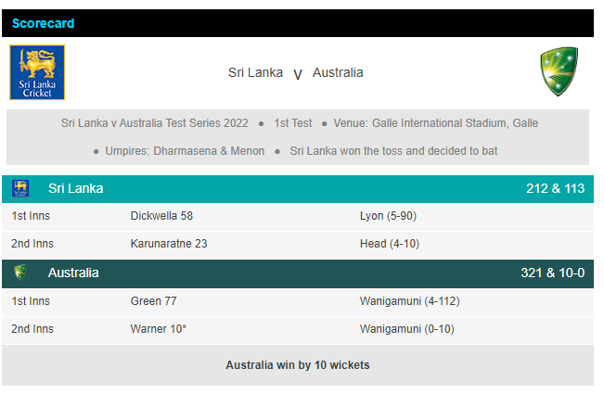Click umpires Dharmasena & Menon text

[211, 150]
